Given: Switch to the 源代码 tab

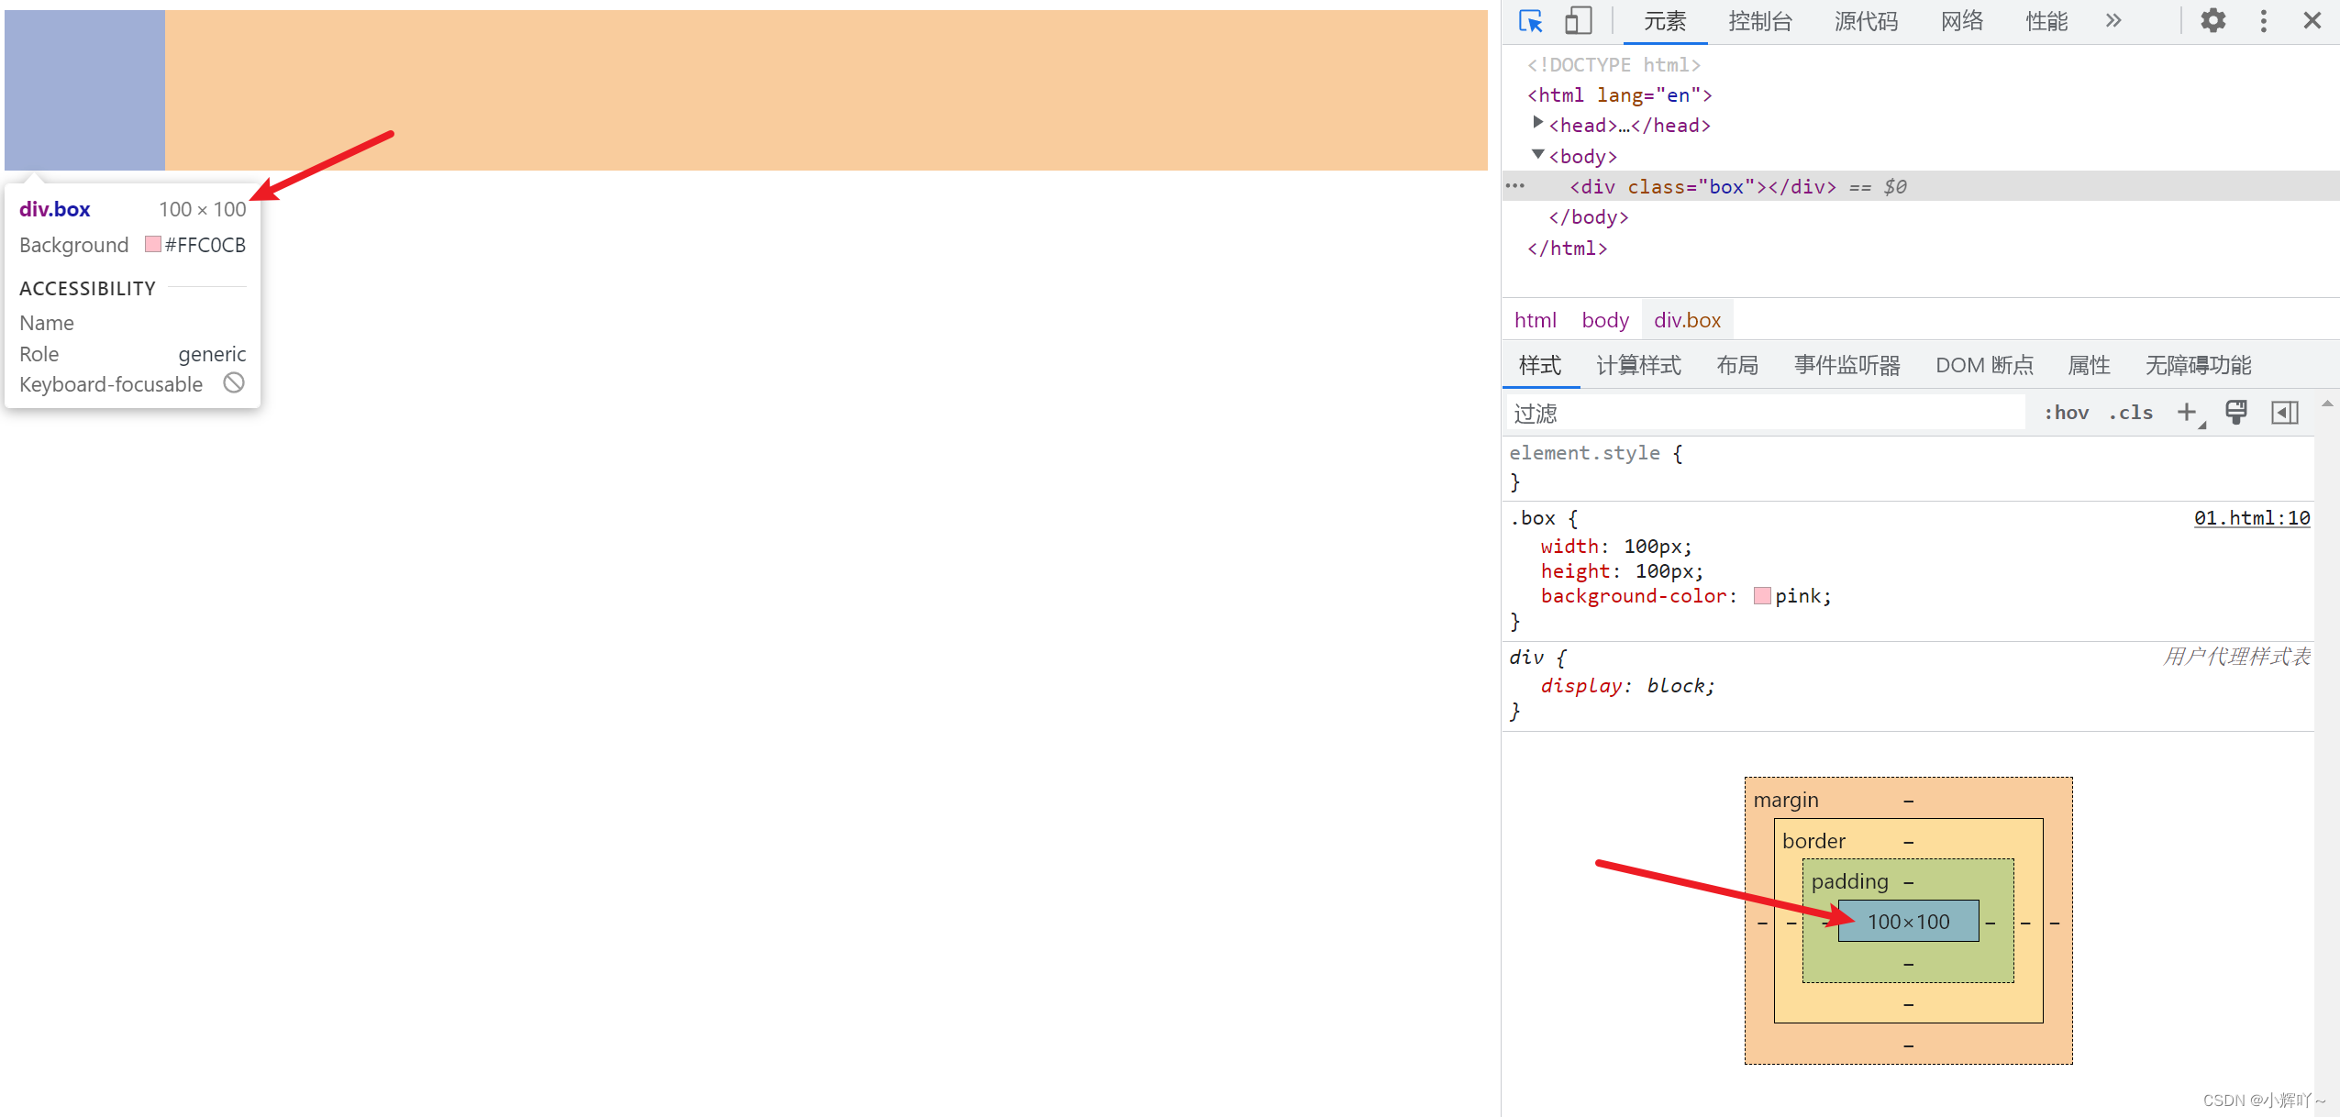Looking at the screenshot, I should coord(1866,21).
